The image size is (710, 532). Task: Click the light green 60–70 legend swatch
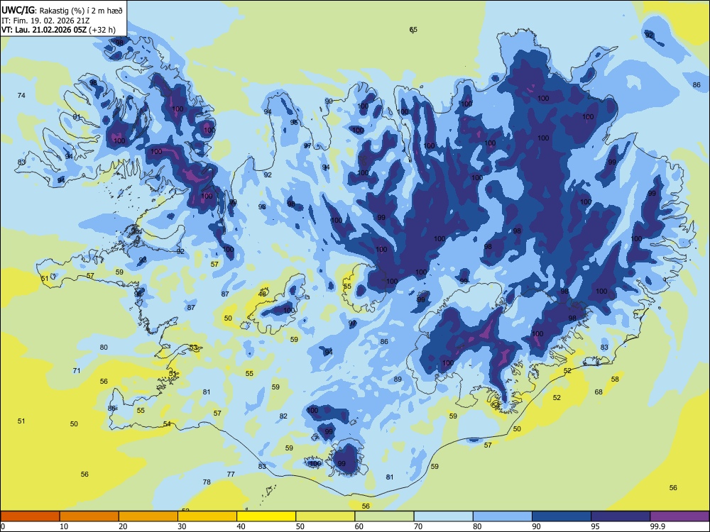[x=384, y=516]
